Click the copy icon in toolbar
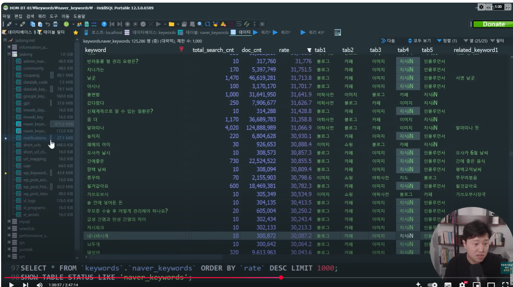Viewport: 513px width, 287px height. coord(33,24)
